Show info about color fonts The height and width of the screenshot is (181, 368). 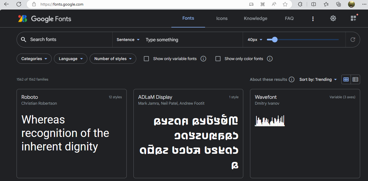click(270, 59)
